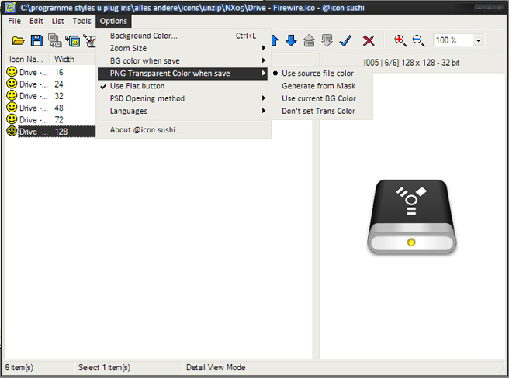Click the capture icon with smiley face
Viewport: 509px width, 378px height.
pos(73,41)
